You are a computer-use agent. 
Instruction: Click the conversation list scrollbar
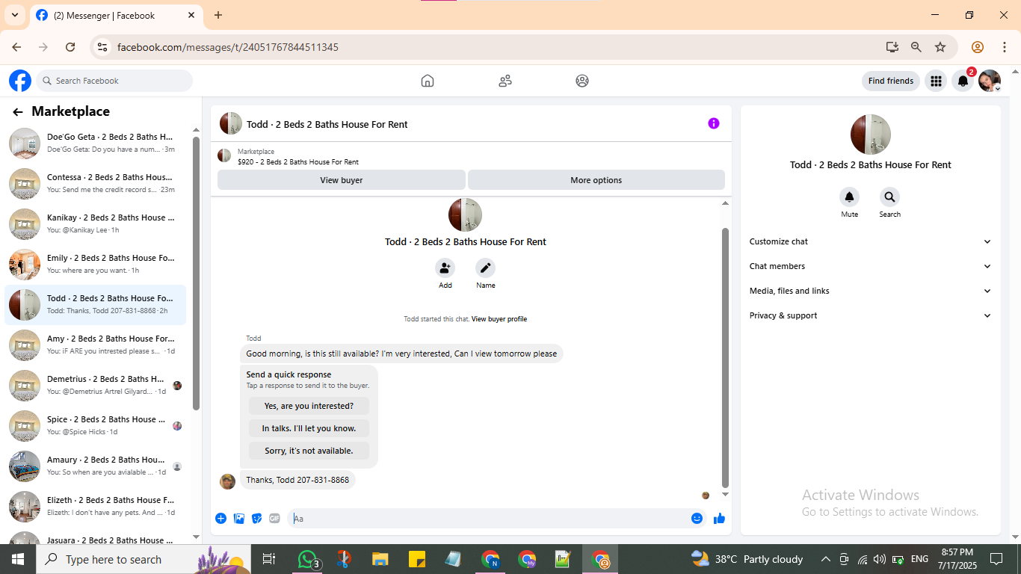click(x=197, y=273)
